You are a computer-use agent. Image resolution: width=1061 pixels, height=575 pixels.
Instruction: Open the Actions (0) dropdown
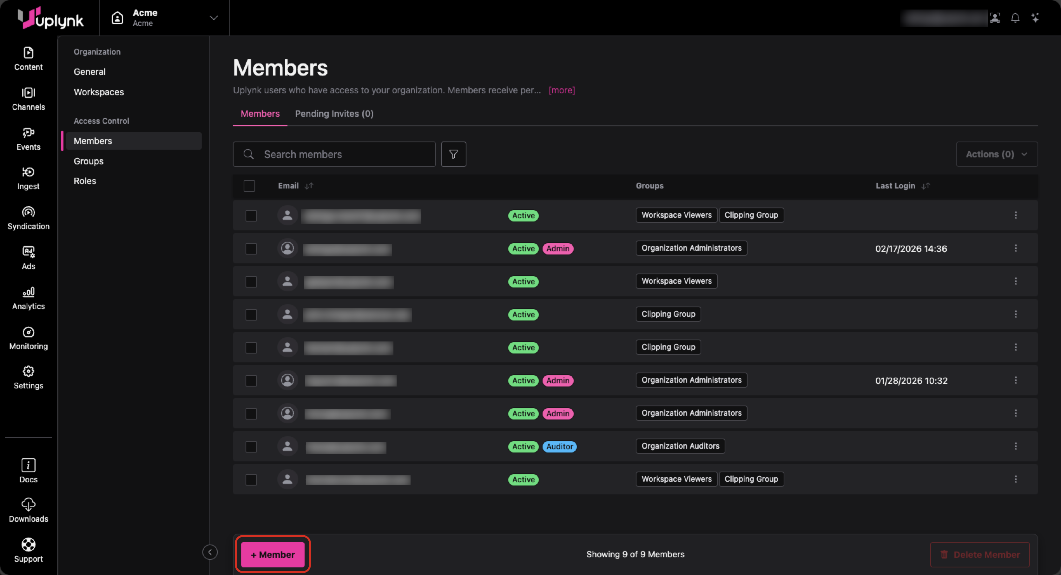point(996,154)
